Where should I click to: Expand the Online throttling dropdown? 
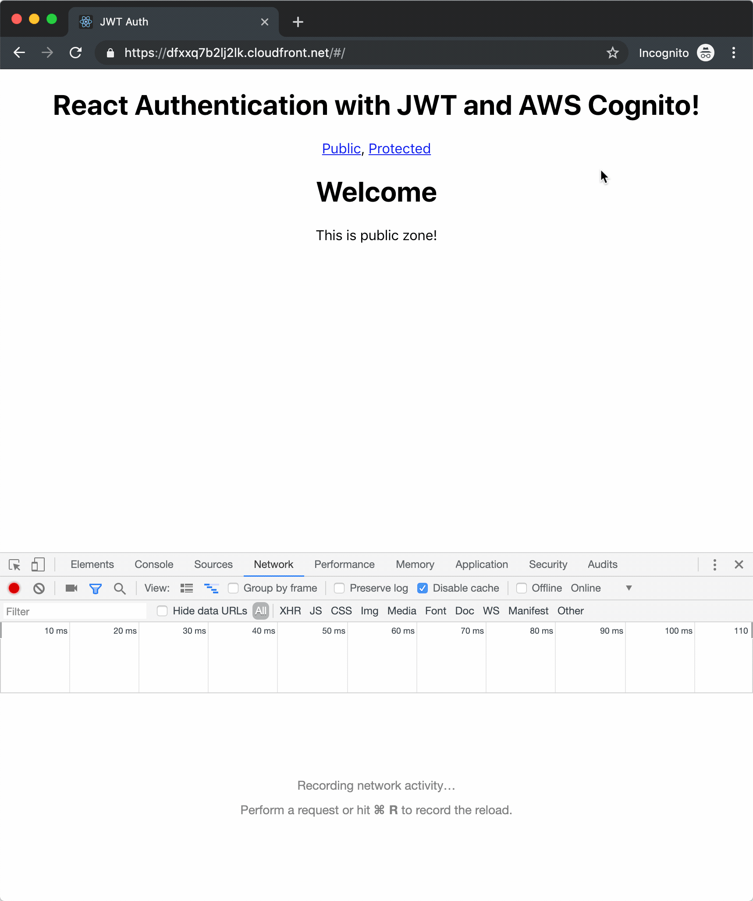[601, 588]
